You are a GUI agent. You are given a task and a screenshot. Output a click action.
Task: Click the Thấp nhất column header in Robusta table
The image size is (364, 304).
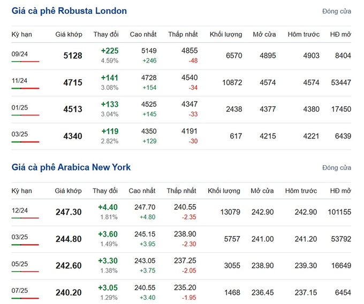pos(183,35)
